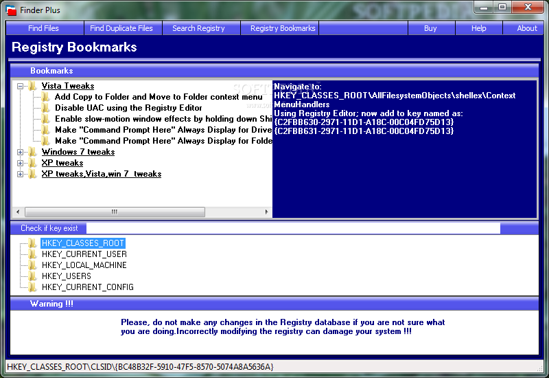Screen dimensions: 549x378
Task: Click folder icon beside Enable slow-motion bookmark
Action: tap(46, 119)
